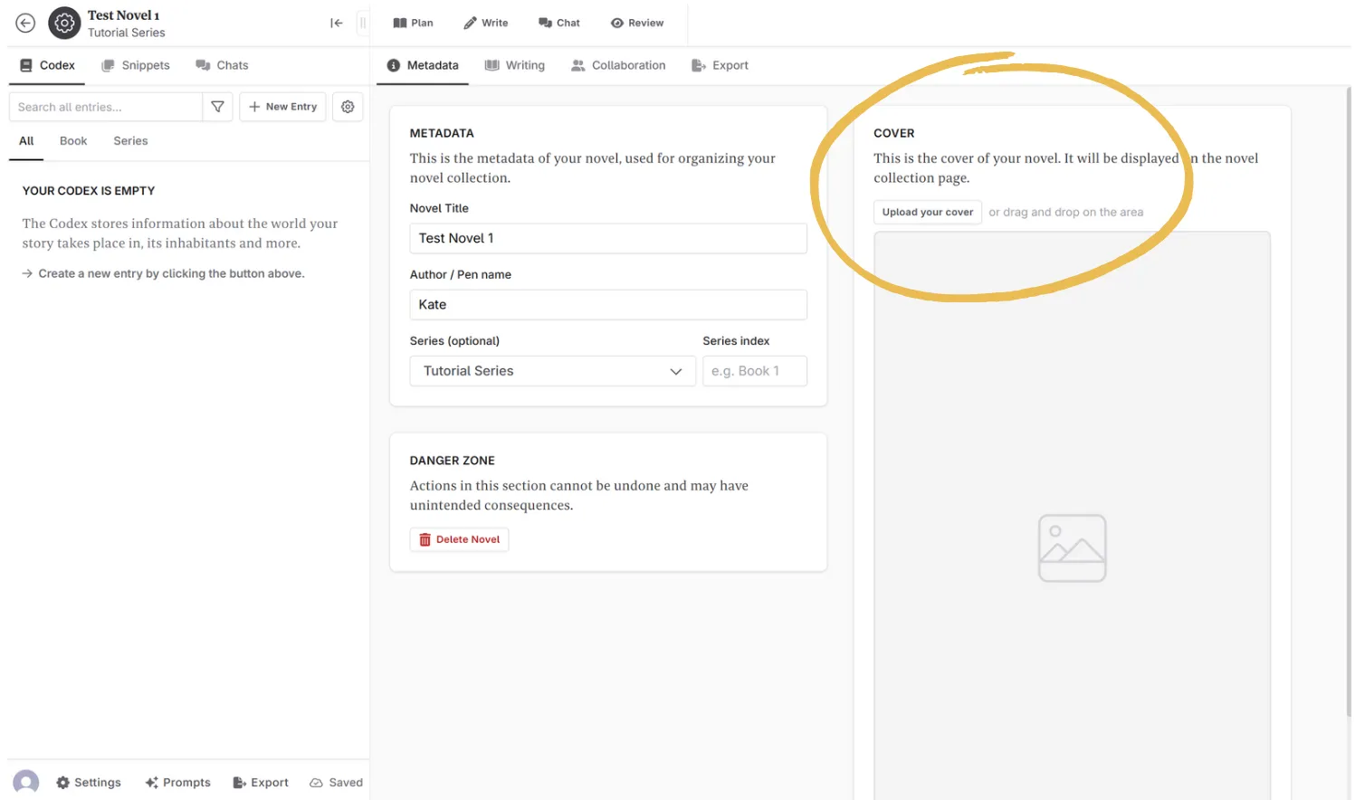Screen dimensions: 1355x800
Task: Click the user avatar in the bottom left
Action: (x=25, y=782)
